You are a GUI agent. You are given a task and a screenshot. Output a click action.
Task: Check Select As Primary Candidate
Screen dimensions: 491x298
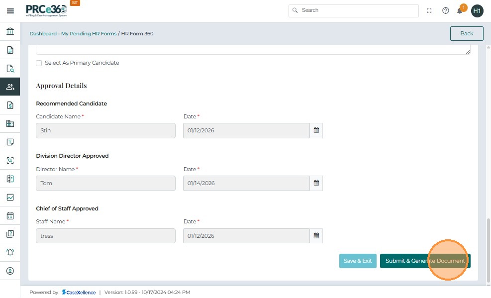(x=39, y=63)
